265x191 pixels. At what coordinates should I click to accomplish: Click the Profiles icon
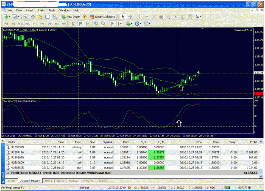coord(15,16)
